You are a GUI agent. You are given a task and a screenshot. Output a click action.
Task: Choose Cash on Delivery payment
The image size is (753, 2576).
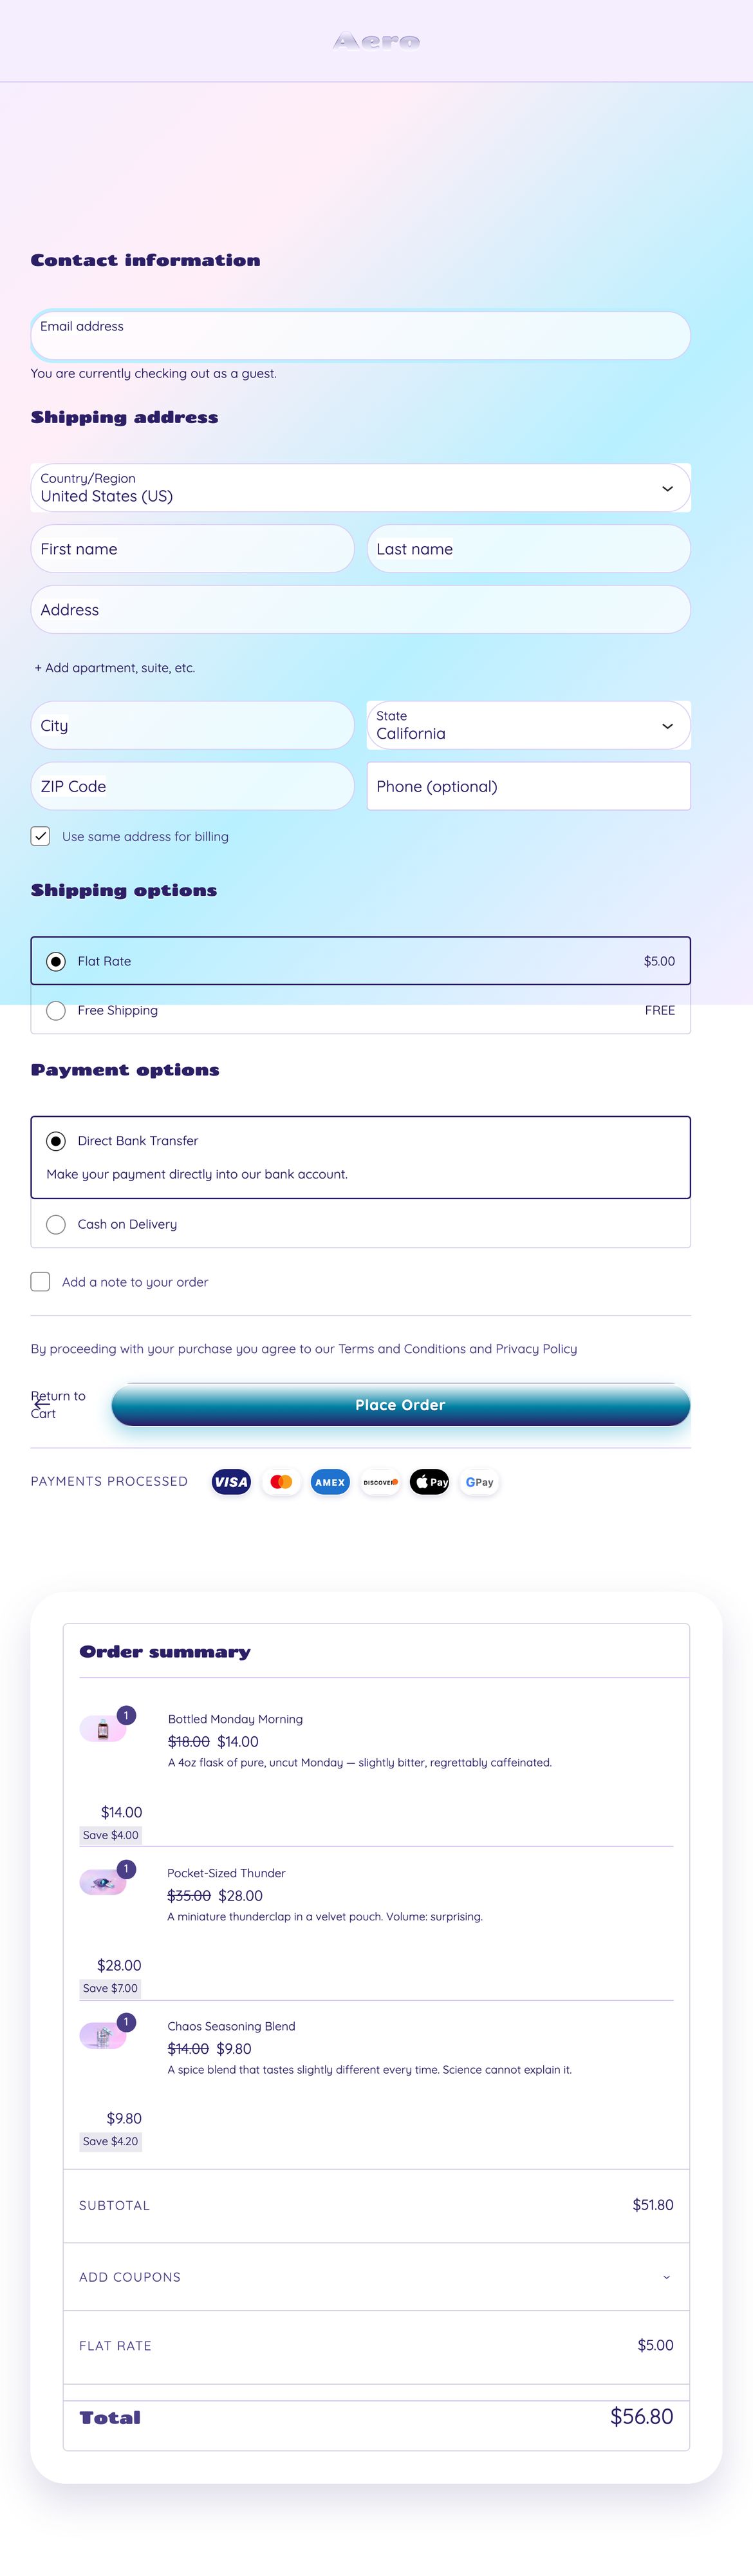[57, 1224]
